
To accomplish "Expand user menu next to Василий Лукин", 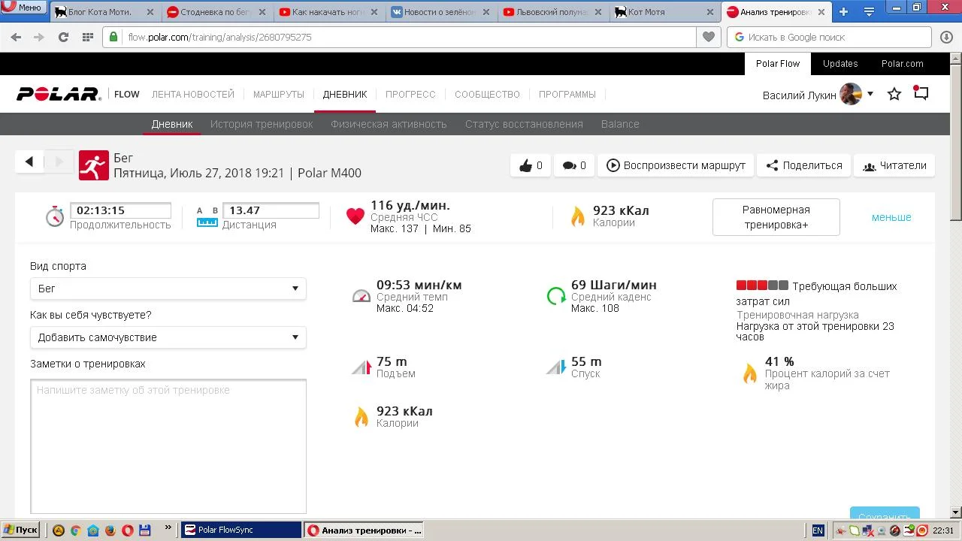I will [870, 94].
